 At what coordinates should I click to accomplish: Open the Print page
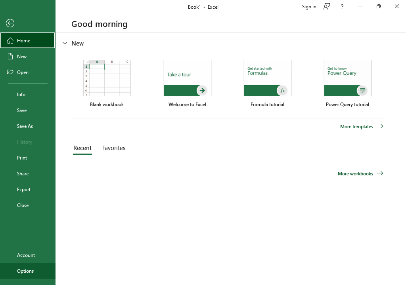coord(28,158)
